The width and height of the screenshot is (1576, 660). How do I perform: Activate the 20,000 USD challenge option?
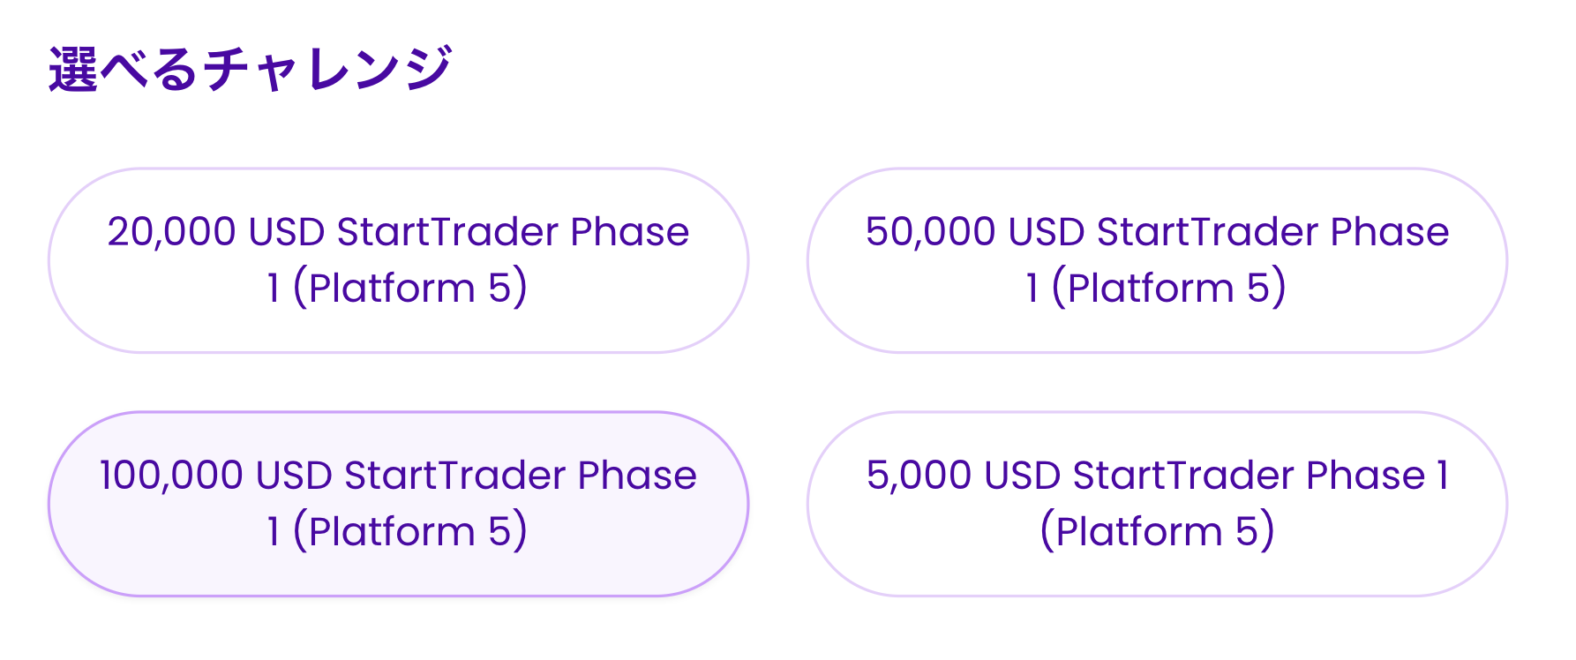[398, 260]
